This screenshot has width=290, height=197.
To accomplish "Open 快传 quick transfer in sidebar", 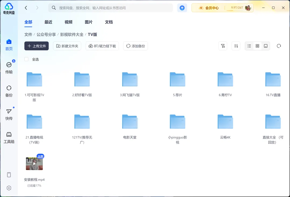I will [x=9, y=115].
